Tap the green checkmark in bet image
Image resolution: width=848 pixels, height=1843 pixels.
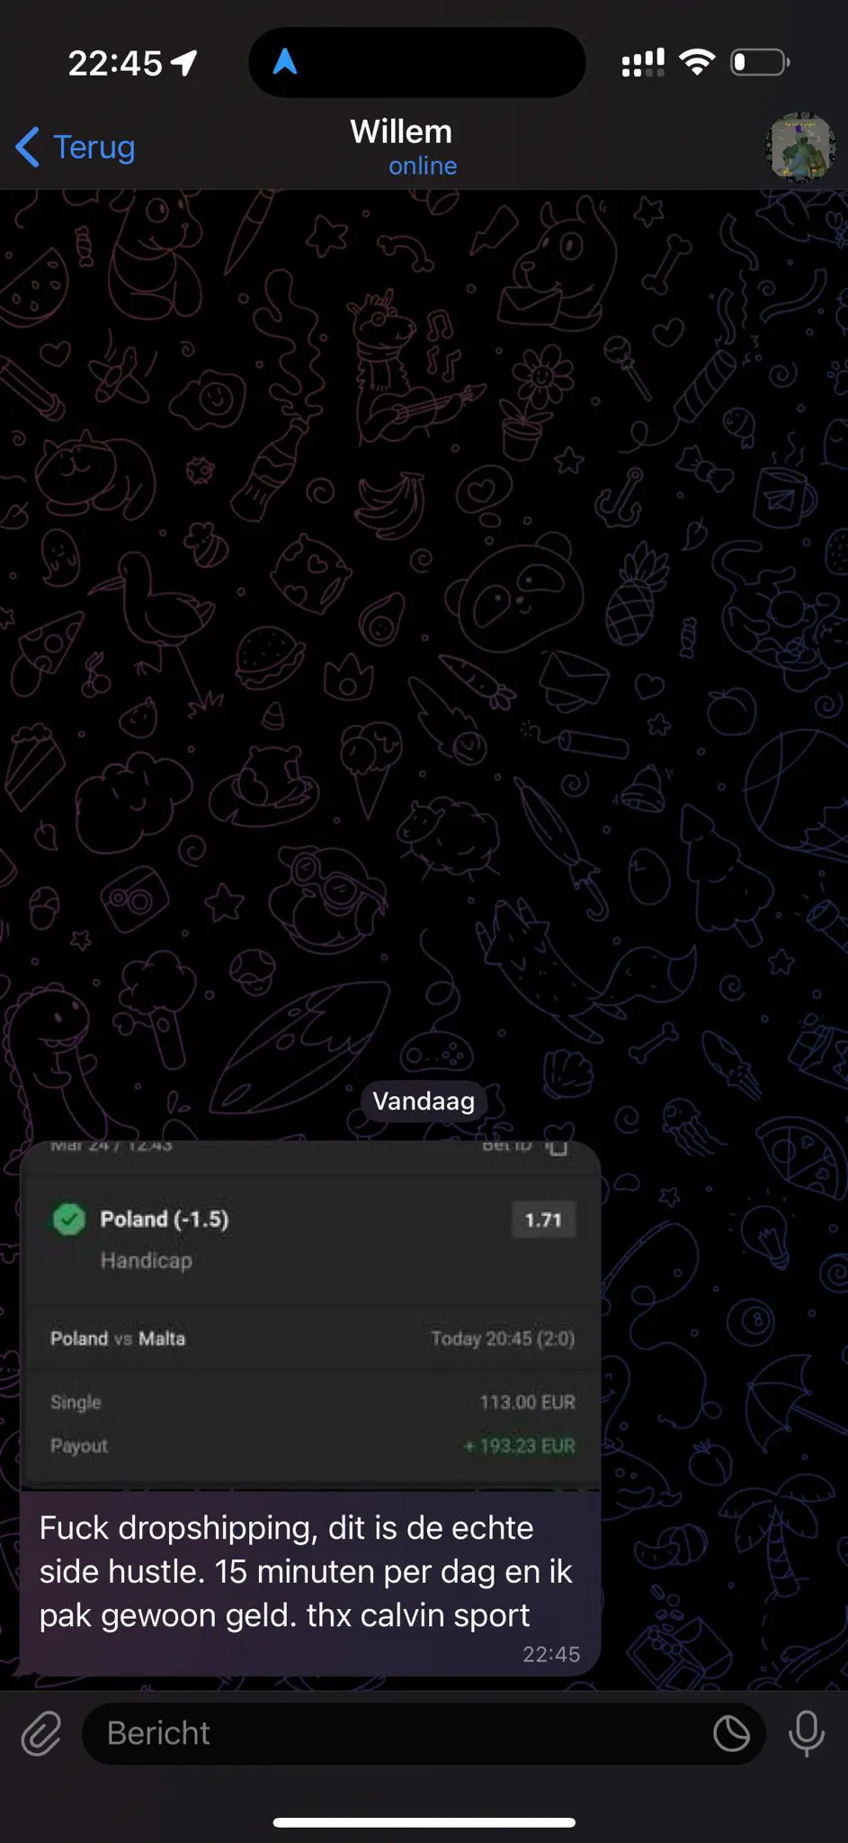(x=69, y=1219)
